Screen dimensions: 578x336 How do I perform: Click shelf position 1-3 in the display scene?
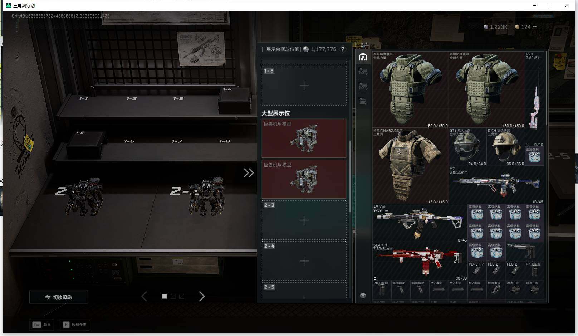coord(178,98)
